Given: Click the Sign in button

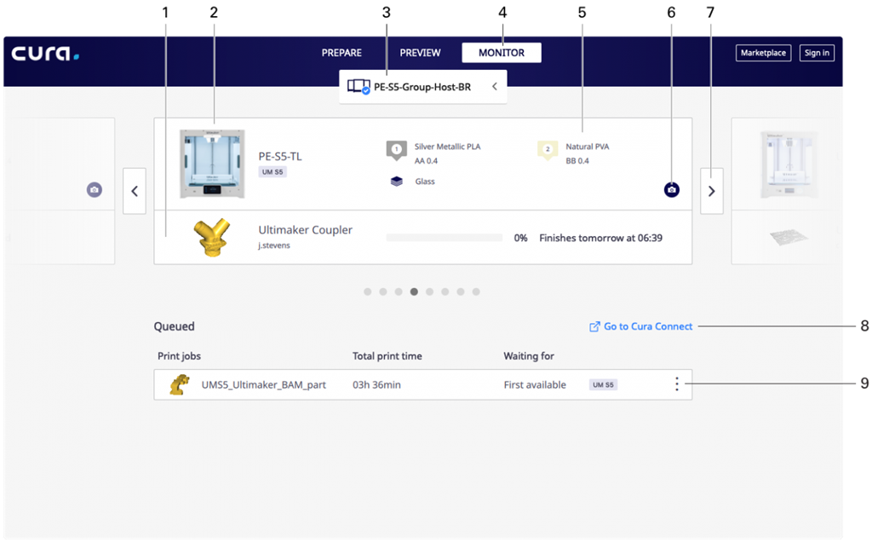Looking at the screenshot, I should [817, 53].
